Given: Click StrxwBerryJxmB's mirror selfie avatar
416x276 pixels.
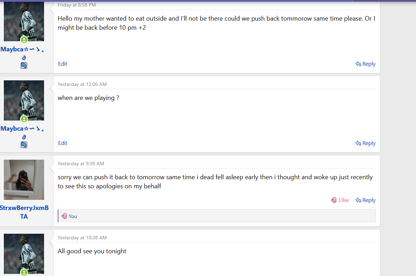Looking at the screenshot, I should coord(24,180).
